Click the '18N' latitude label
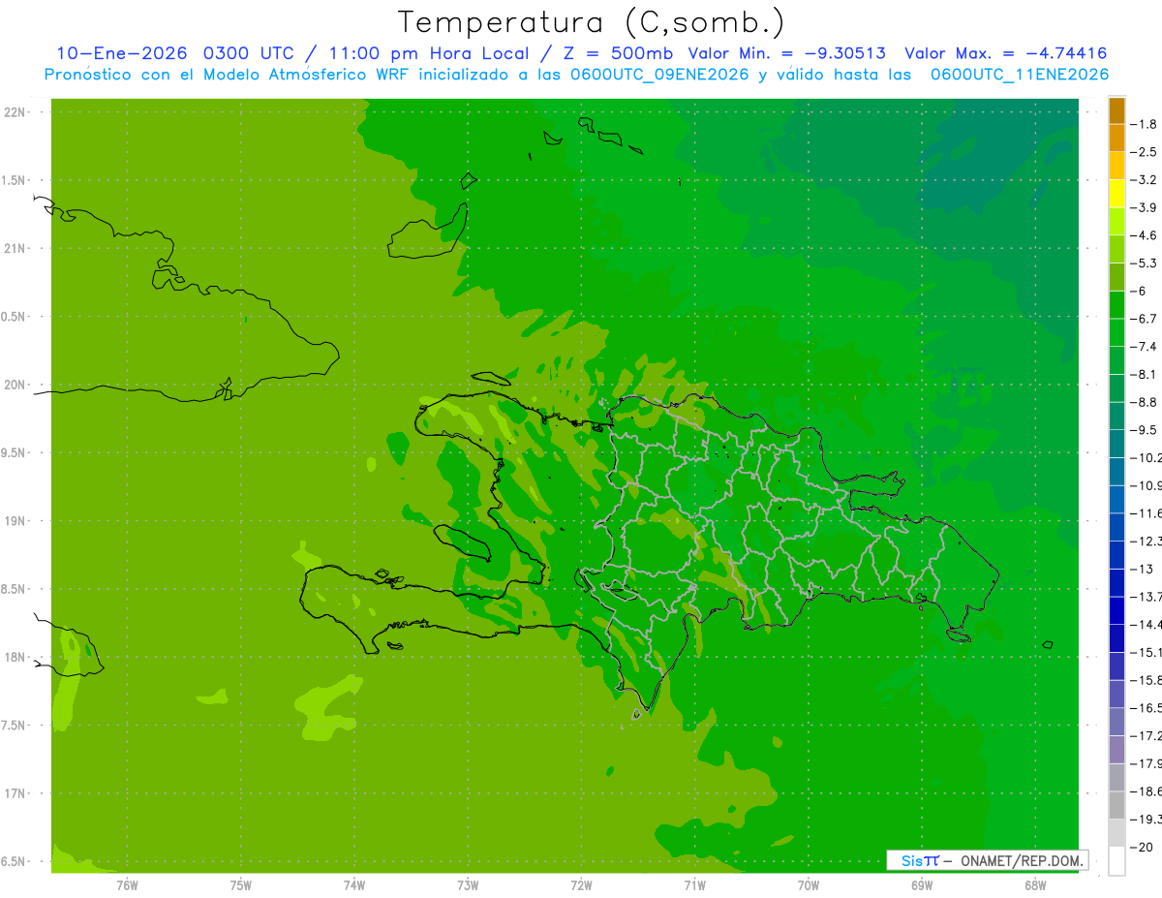 15,657
